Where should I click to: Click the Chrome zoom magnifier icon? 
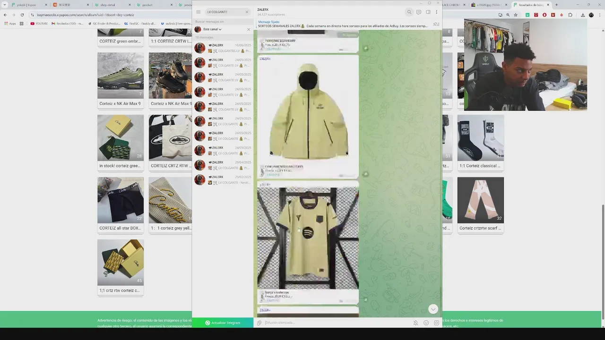point(508,15)
